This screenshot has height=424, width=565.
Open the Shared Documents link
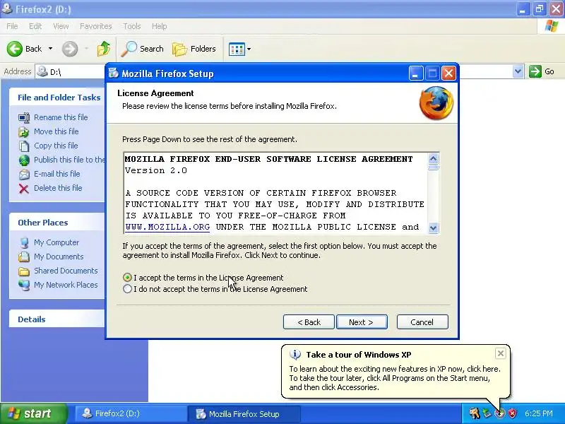pyautogui.click(x=66, y=271)
